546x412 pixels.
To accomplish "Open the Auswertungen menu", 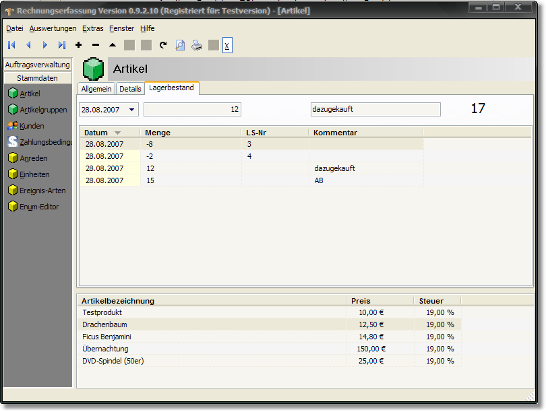I will (53, 28).
